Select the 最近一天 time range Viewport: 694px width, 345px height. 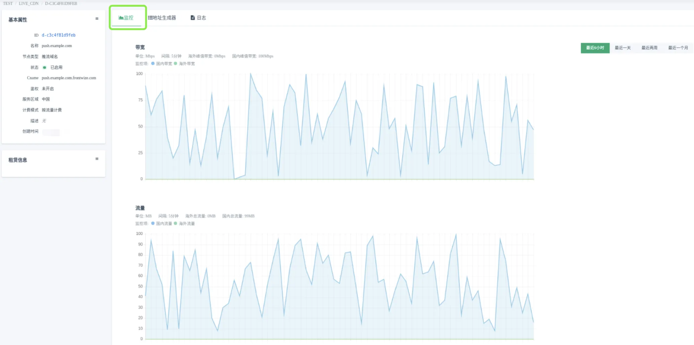(623, 48)
